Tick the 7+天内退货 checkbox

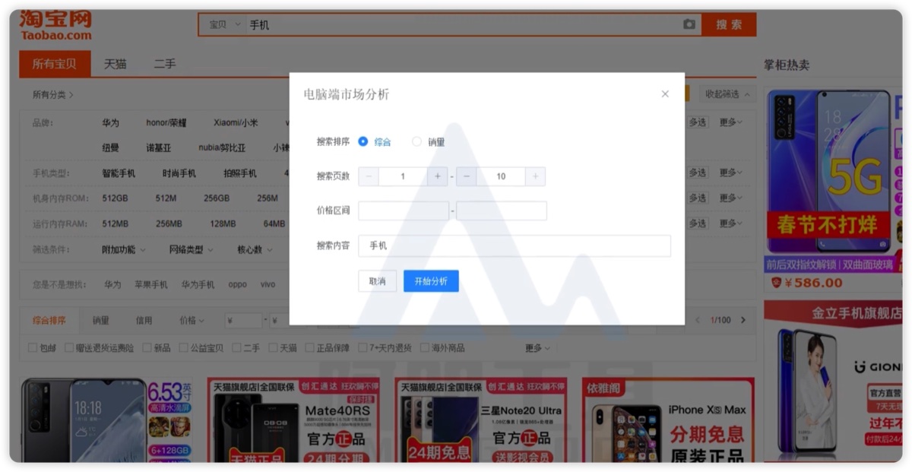point(362,348)
